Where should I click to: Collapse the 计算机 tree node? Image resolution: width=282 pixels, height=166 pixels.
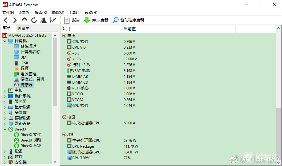[x=5, y=41]
